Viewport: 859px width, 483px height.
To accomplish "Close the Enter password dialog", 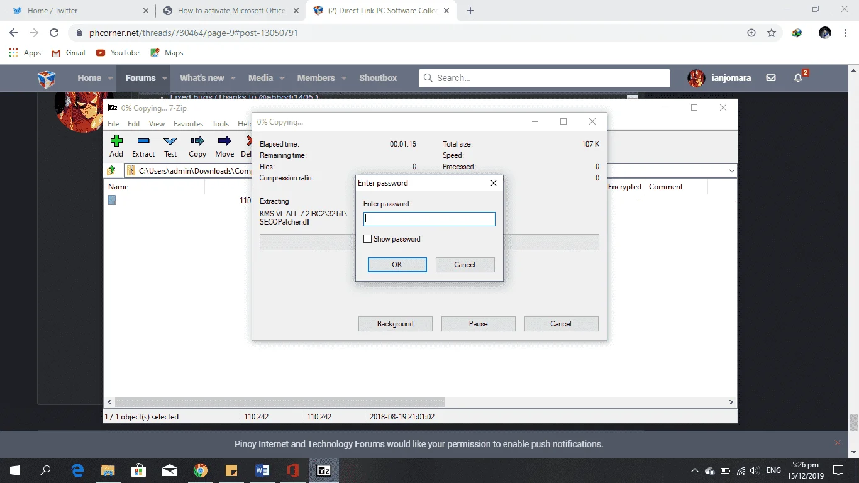I will [x=494, y=183].
